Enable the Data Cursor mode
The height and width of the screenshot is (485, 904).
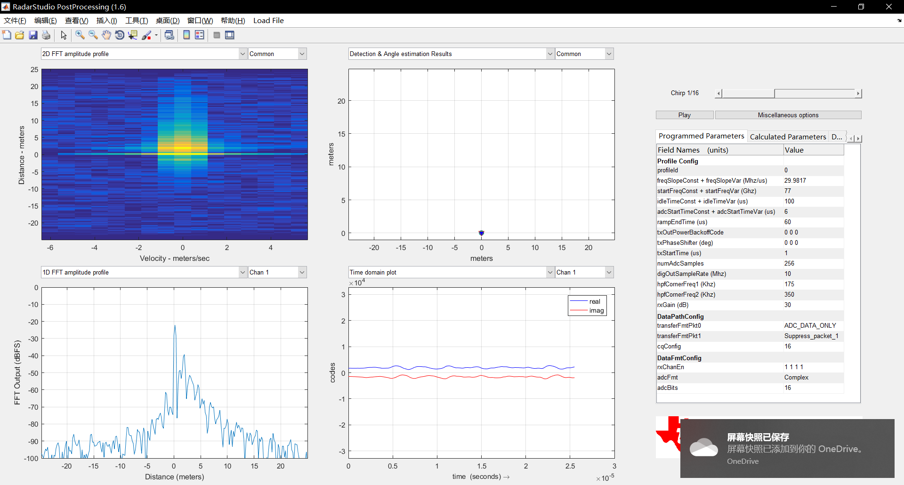click(133, 35)
